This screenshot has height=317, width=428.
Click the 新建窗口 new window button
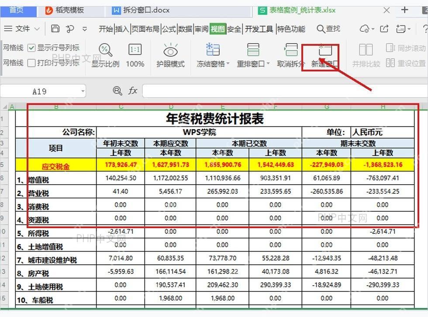coord(325,55)
